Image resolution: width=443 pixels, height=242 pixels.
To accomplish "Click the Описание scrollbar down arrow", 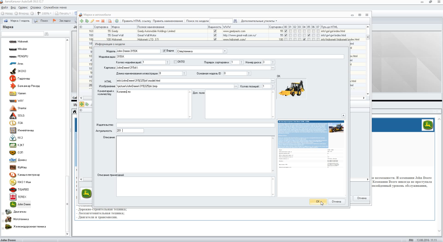I will pyautogui.click(x=273, y=171).
